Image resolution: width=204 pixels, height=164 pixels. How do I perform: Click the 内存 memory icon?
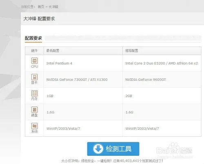[x=34, y=93]
